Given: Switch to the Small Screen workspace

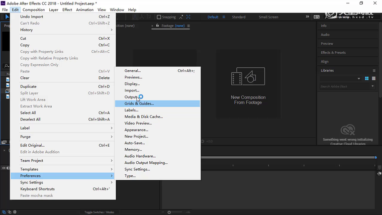Looking at the screenshot, I should (x=268, y=17).
